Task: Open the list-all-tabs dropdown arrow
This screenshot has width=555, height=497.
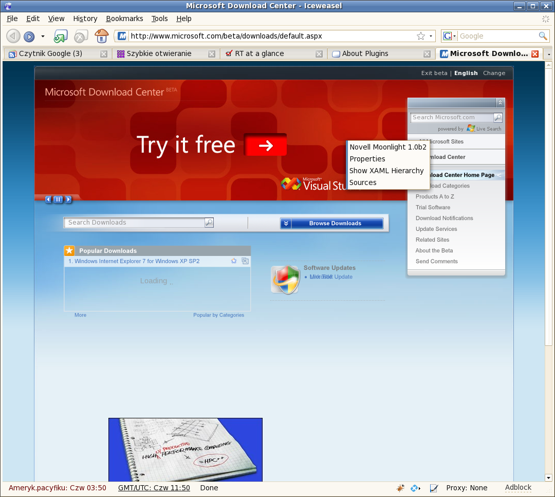Action: coord(549,54)
